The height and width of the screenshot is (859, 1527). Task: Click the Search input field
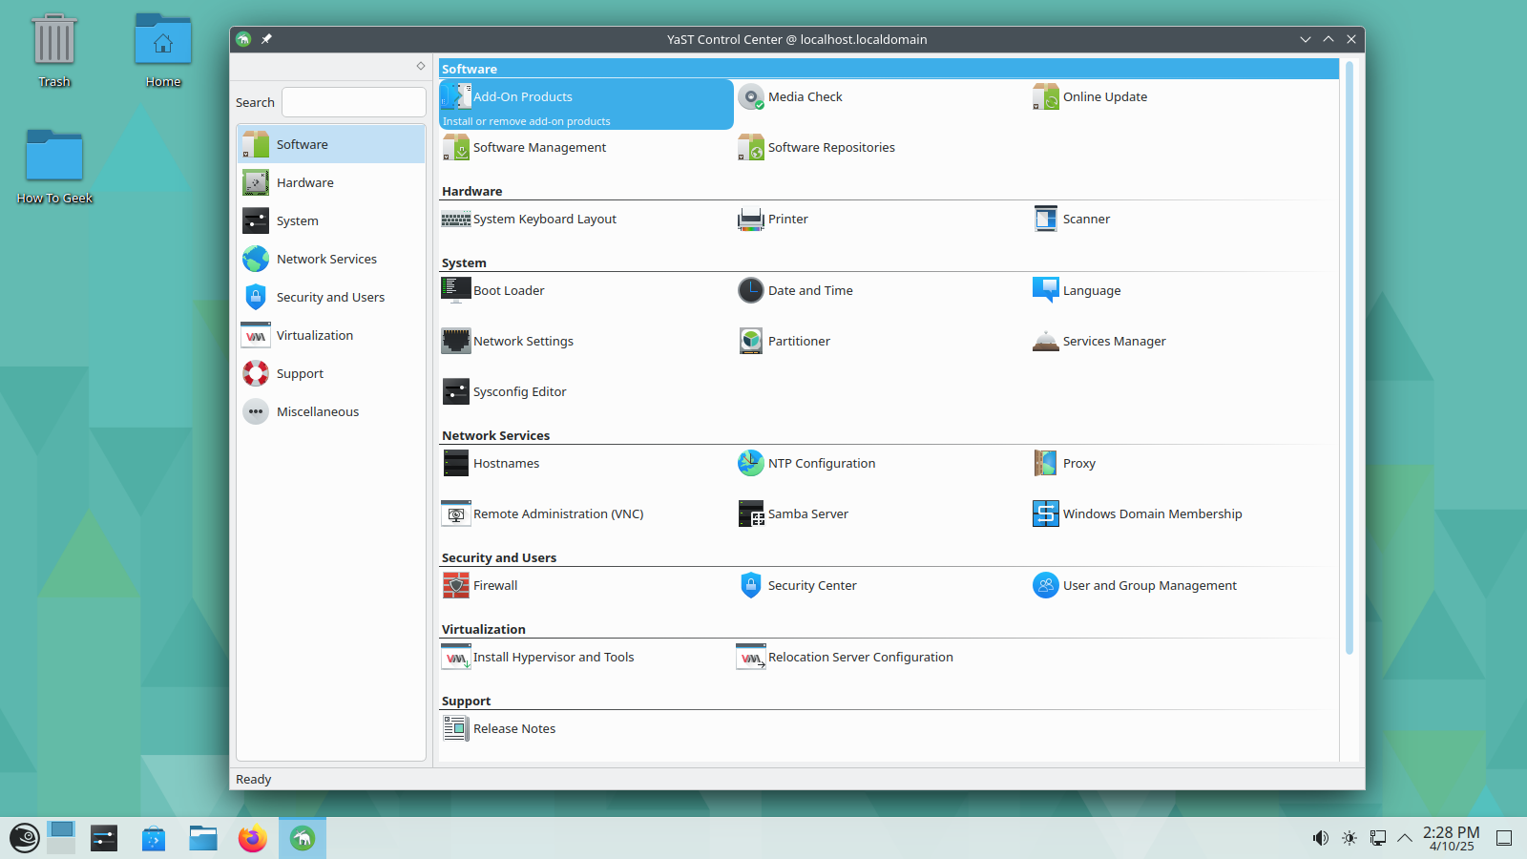[x=354, y=102]
